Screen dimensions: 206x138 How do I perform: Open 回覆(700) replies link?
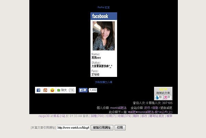click(98, 116)
